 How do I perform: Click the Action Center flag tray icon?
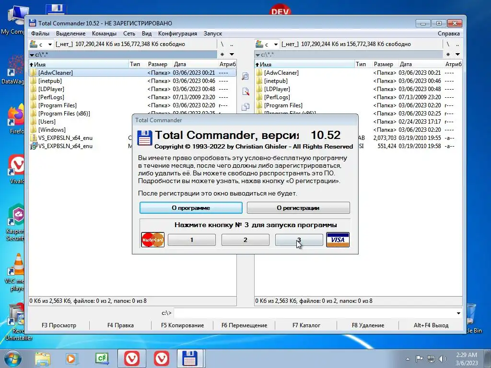[419, 358]
